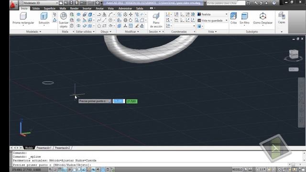Open annotation scale 1:1 dropdown in status bar
This screenshot has height=172, width=306.
[x=261, y=170]
